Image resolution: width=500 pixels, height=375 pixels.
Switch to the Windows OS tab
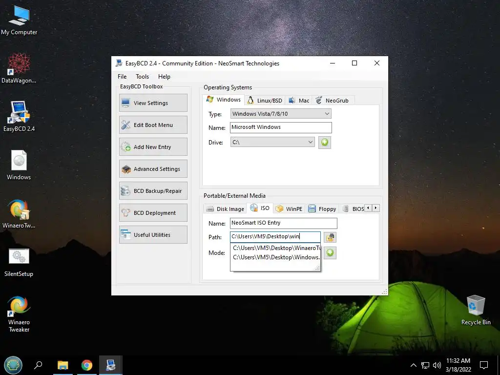point(224,100)
